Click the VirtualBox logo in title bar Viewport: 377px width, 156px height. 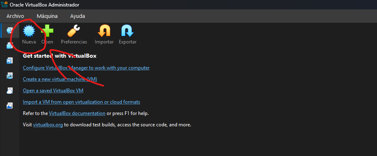(4, 4)
